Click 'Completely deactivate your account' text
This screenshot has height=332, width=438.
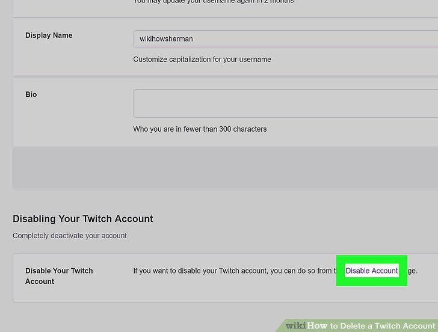click(x=70, y=236)
